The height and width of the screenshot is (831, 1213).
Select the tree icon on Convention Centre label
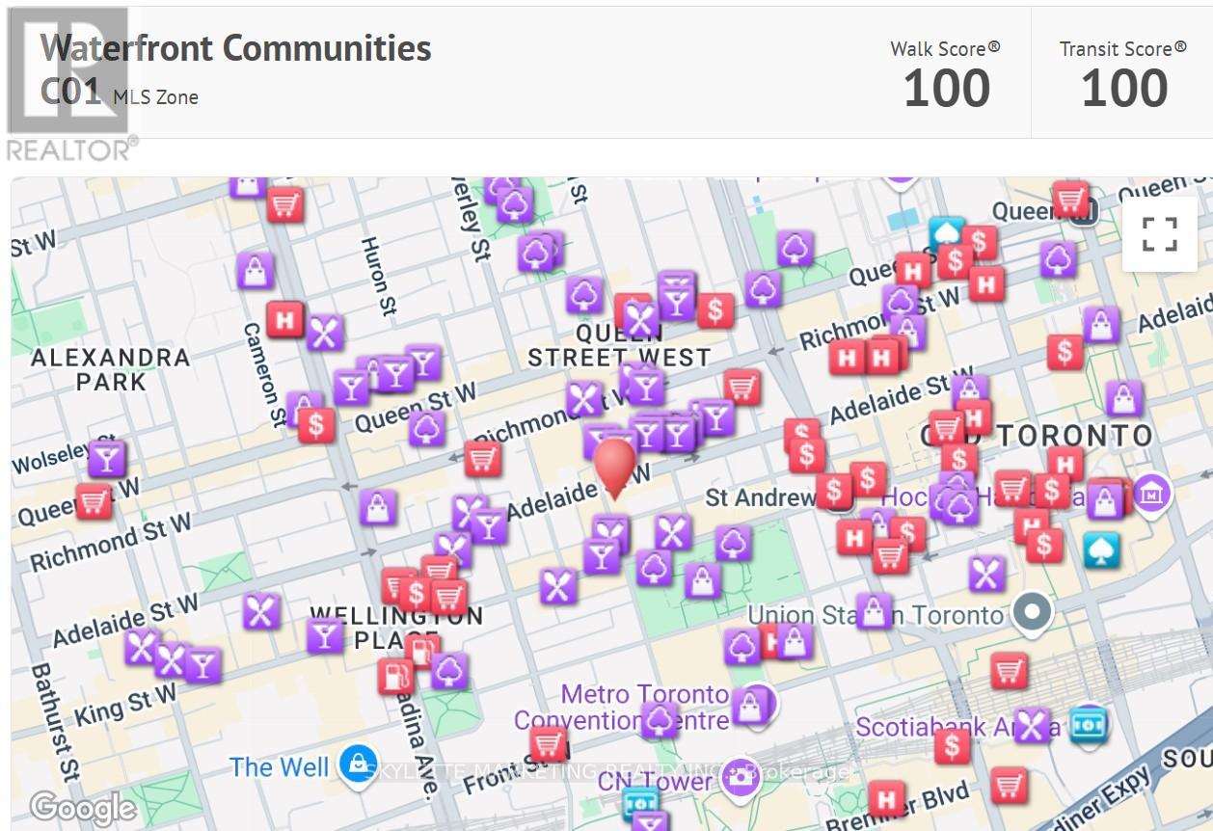(x=659, y=720)
